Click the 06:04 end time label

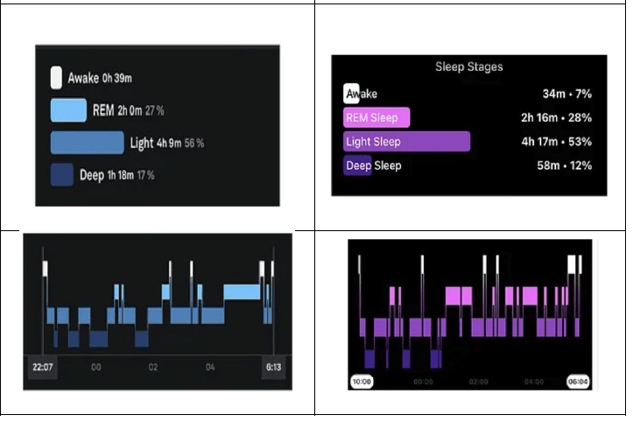[578, 382]
